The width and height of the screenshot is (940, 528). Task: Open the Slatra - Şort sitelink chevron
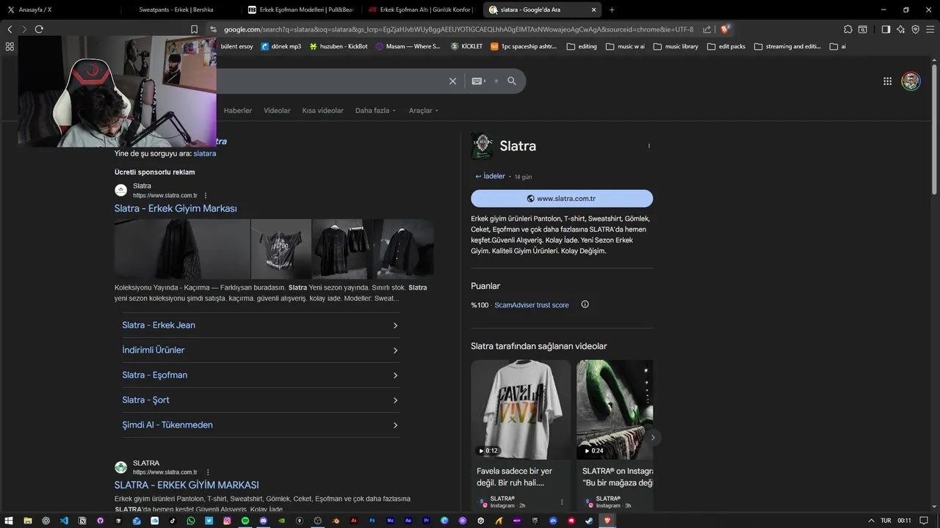tap(395, 400)
